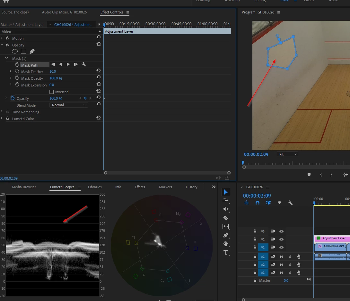Track selected mask backward one frame
This screenshot has height=301, width=350.
53,64
